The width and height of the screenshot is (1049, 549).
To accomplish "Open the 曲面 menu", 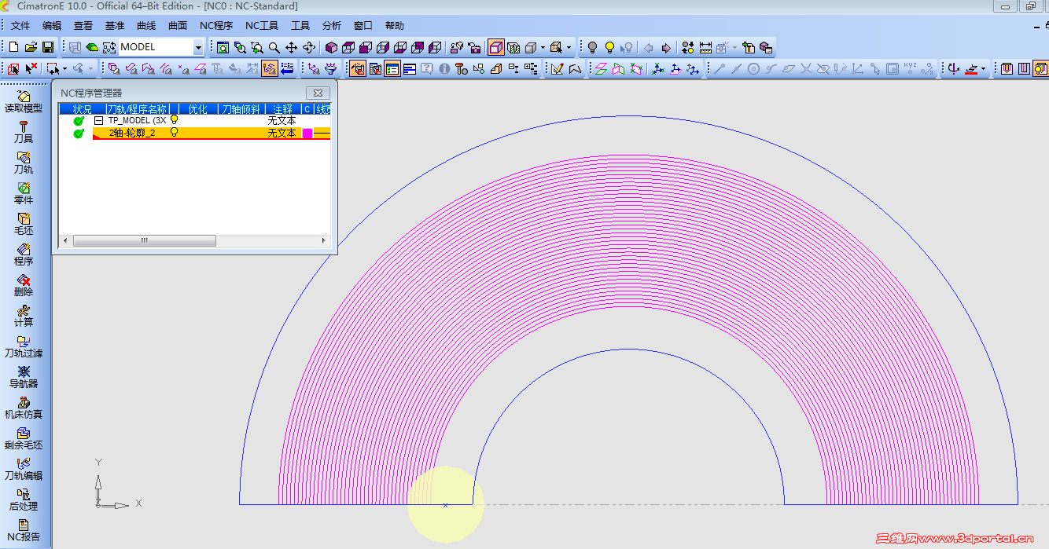I will click(178, 26).
